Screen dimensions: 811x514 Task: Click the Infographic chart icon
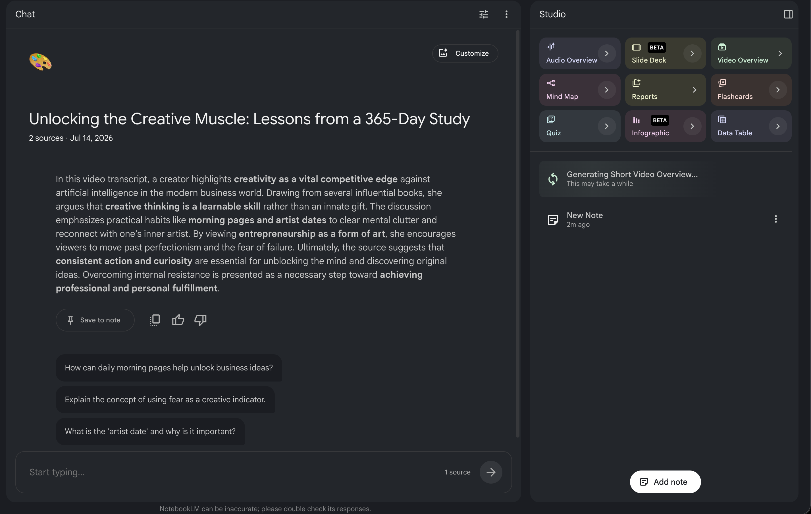(636, 120)
